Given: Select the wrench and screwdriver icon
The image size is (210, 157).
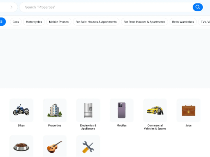Looking at the screenshot, I should (88, 147).
